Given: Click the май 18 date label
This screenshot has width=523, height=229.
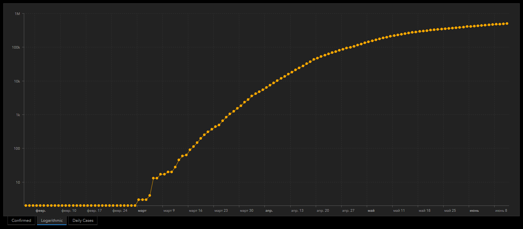Looking at the screenshot, I should click(424, 211).
